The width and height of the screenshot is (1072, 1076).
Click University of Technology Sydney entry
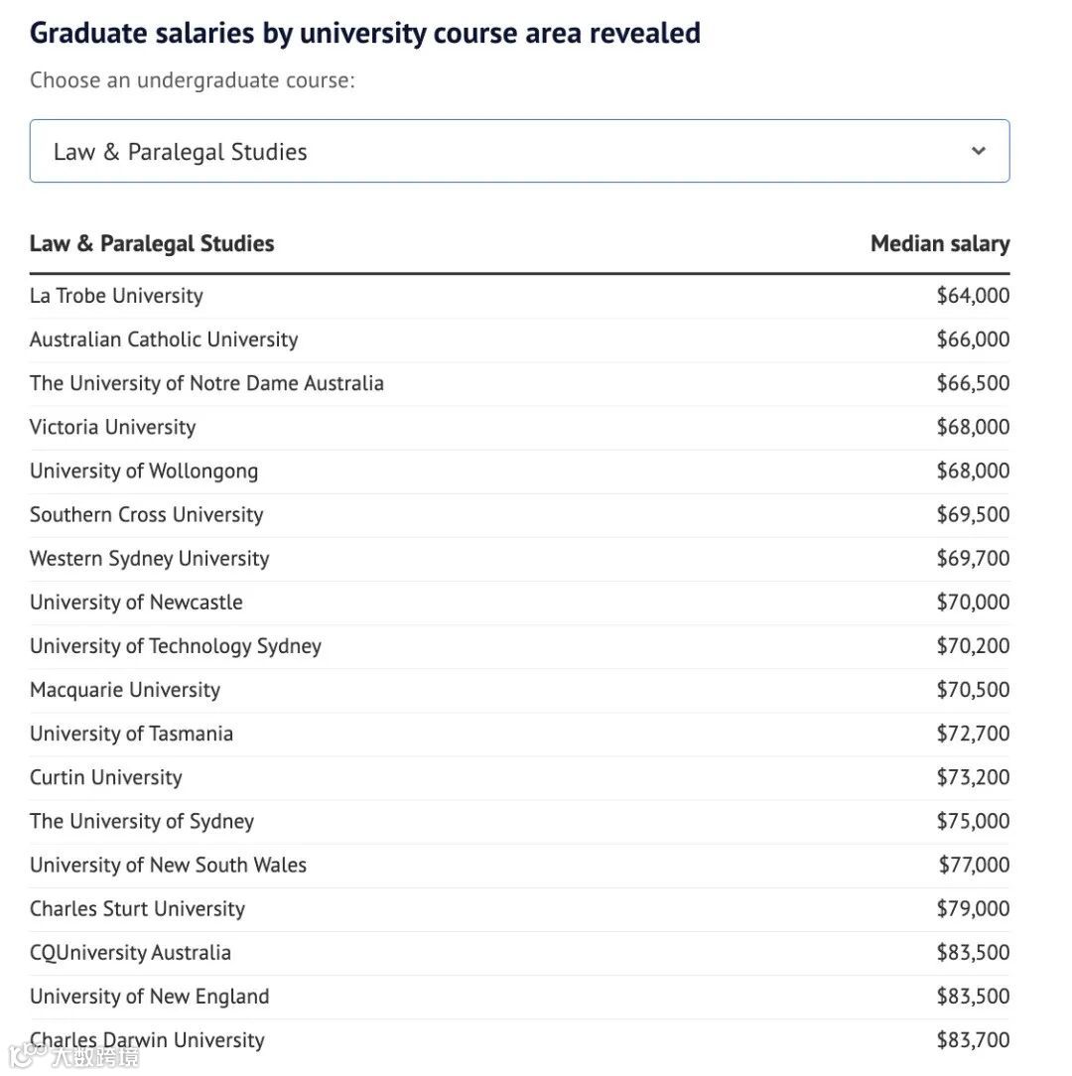tap(176, 646)
